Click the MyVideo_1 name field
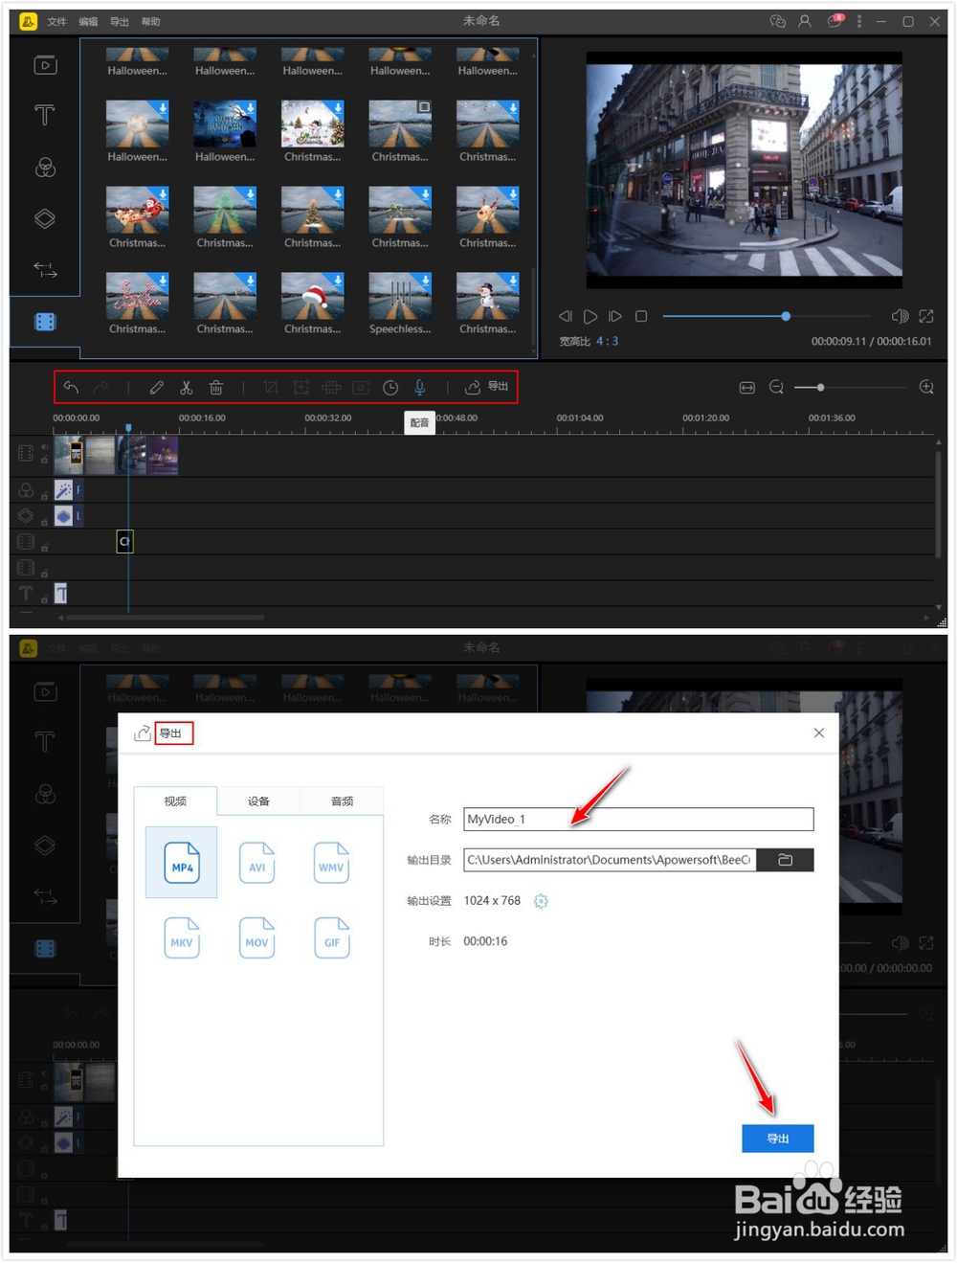 (638, 819)
